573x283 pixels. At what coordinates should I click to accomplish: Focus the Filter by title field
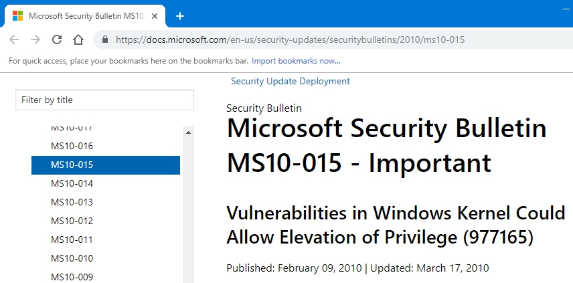click(104, 100)
